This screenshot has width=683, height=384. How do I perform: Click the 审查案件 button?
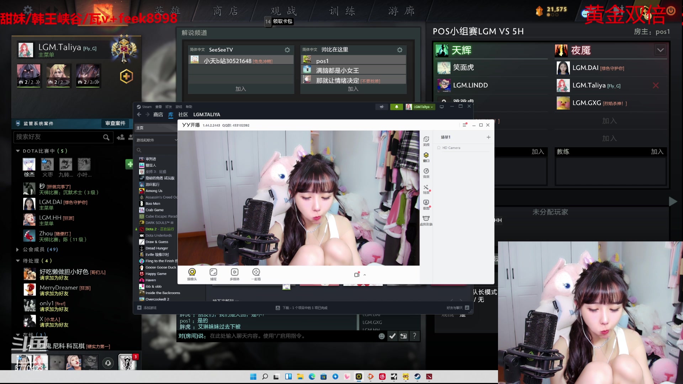(x=115, y=123)
